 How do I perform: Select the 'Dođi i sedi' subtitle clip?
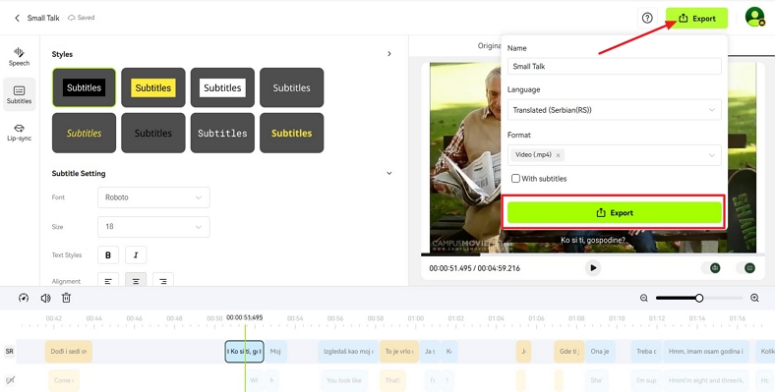click(x=69, y=352)
